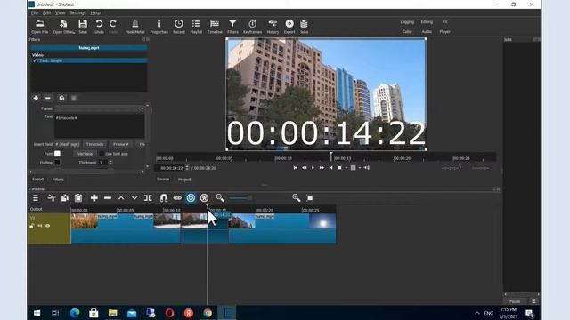This screenshot has width=570, height=320.
Task: Open the timeline hamburger menu
Action: (x=36, y=198)
